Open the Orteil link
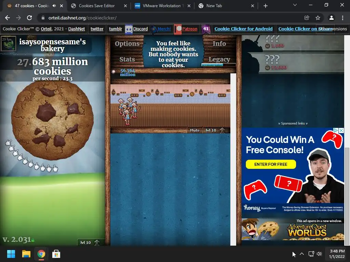 [46, 29]
